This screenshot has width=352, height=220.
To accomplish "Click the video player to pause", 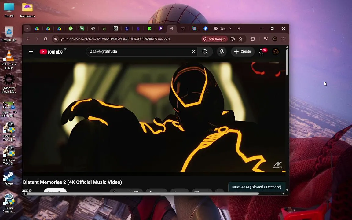I will coord(154,117).
